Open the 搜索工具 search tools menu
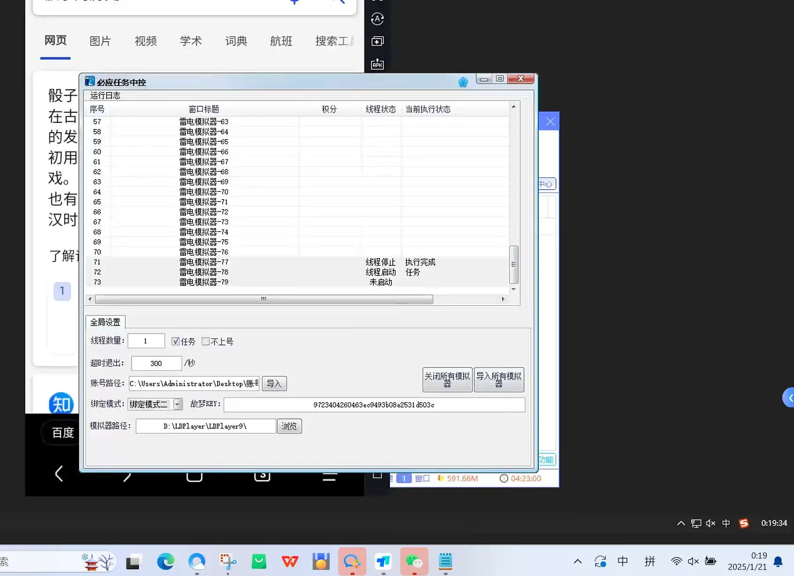 point(334,41)
